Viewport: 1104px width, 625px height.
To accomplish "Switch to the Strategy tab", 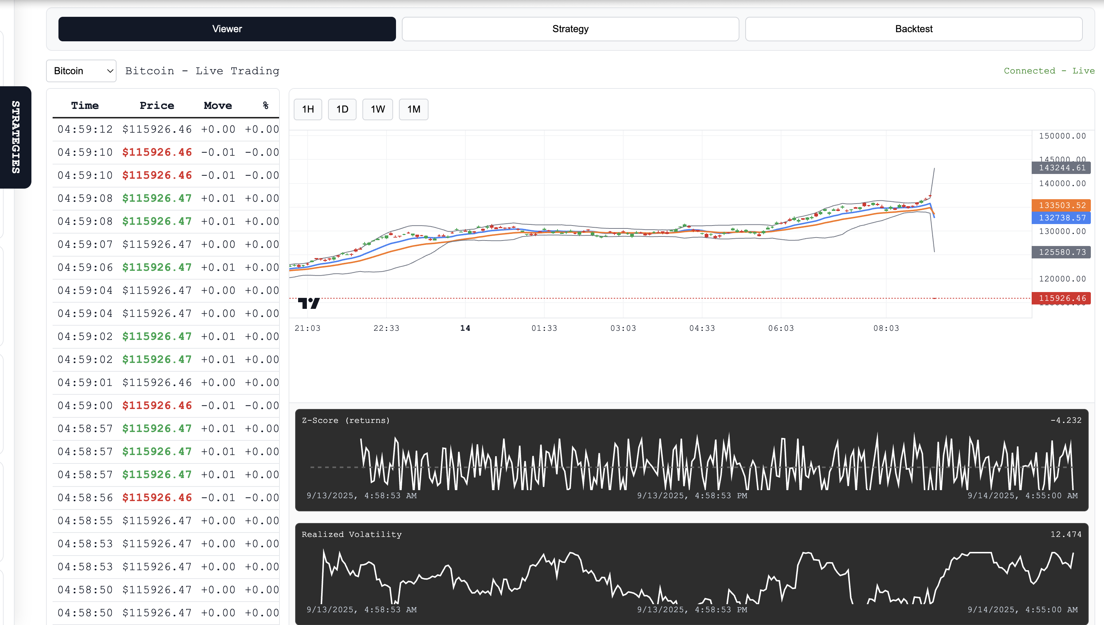I will pos(570,29).
